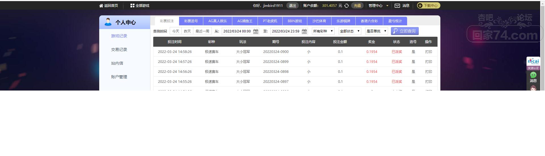The width and height of the screenshot is (545, 156).
Task: Open the 全部游戏 grid icon
Action: tap(132, 6)
